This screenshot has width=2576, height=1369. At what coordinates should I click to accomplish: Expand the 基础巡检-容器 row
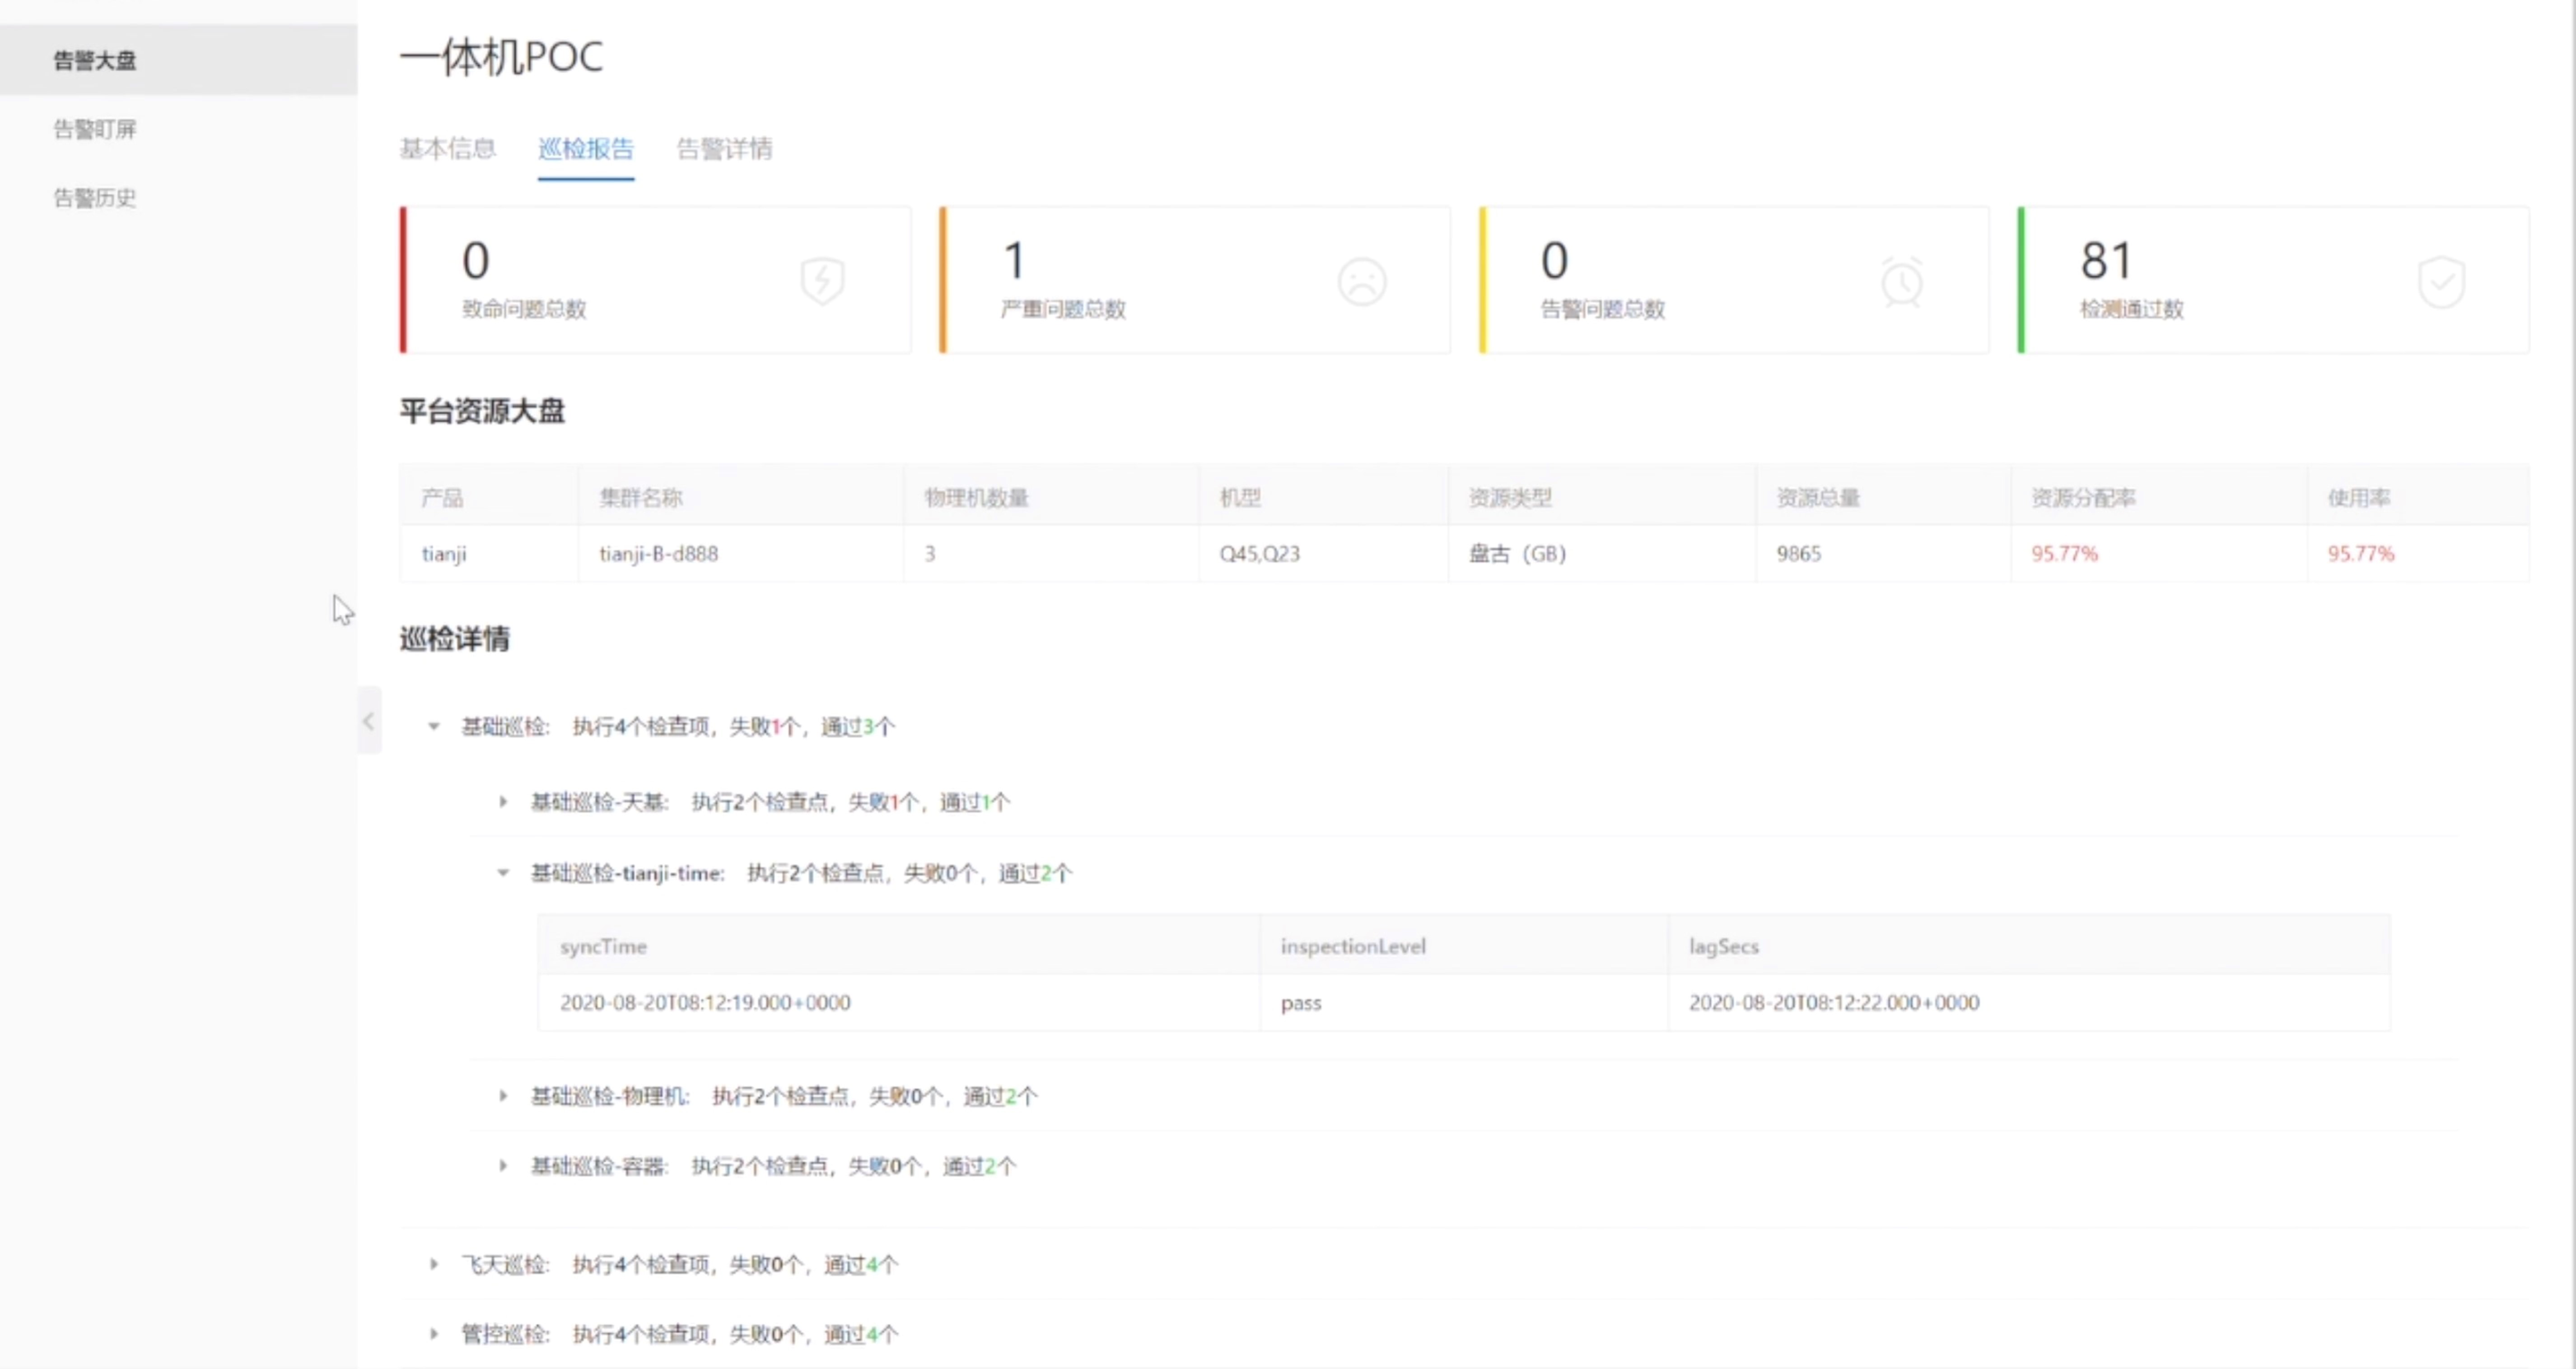[503, 1165]
